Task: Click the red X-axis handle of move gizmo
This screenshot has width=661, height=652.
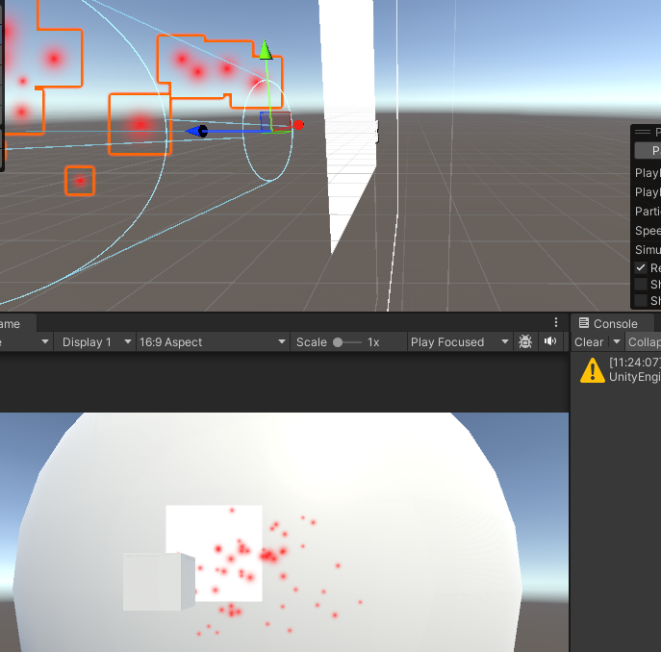Action: [x=298, y=125]
